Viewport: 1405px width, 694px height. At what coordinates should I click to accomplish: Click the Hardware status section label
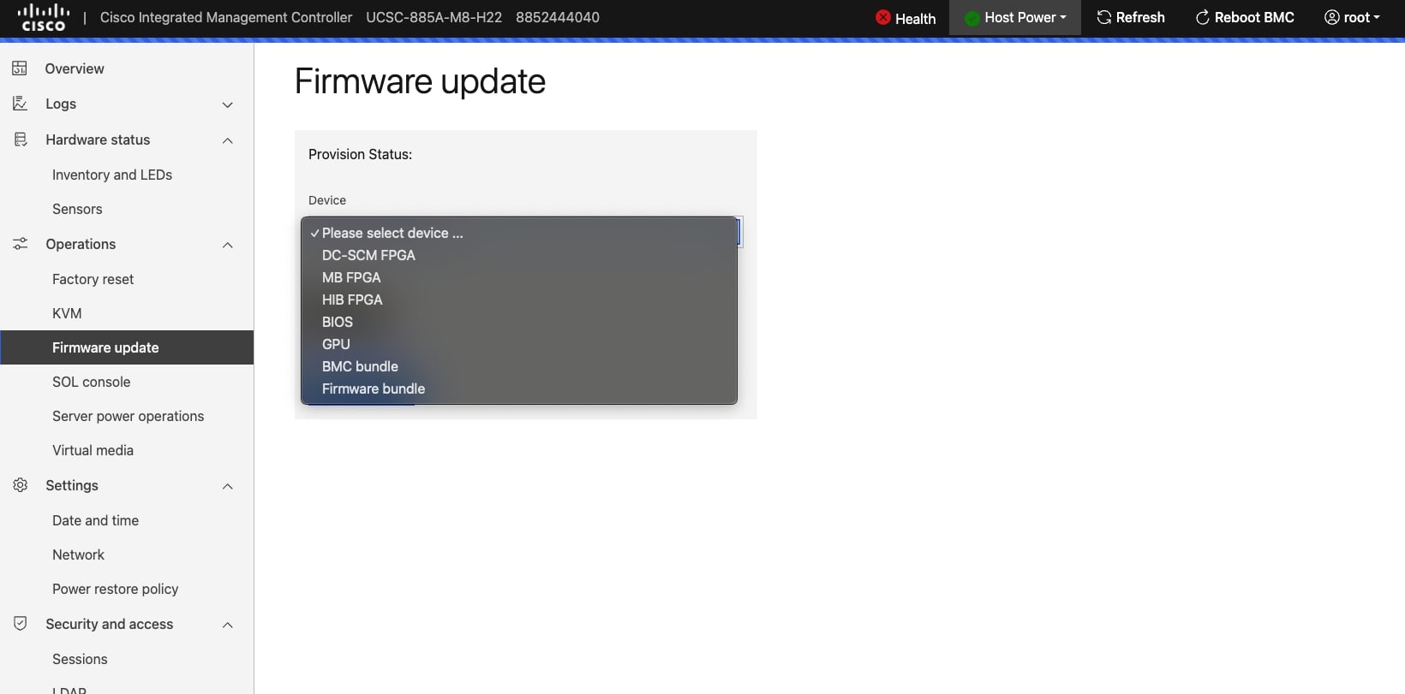pyautogui.click(x=98, y=139)
